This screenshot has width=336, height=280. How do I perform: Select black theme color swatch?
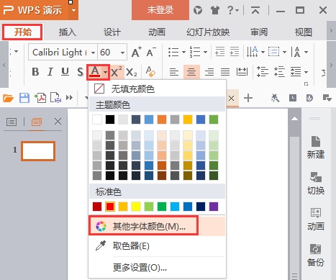(x=110, y=119)
